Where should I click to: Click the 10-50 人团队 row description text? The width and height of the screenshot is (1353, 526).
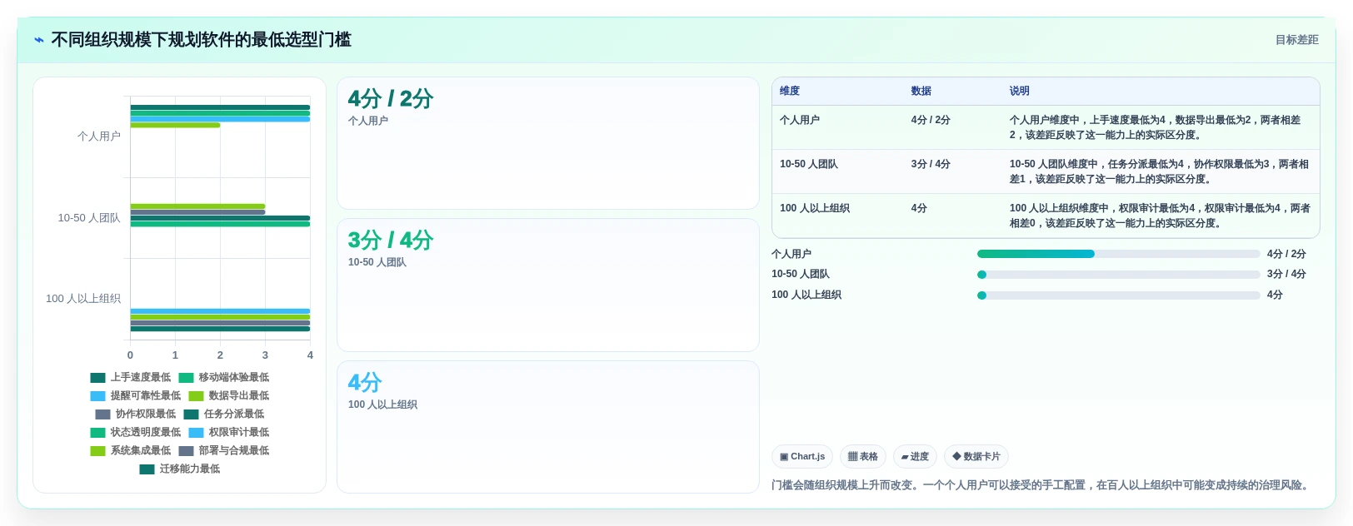pos(1159,171)
